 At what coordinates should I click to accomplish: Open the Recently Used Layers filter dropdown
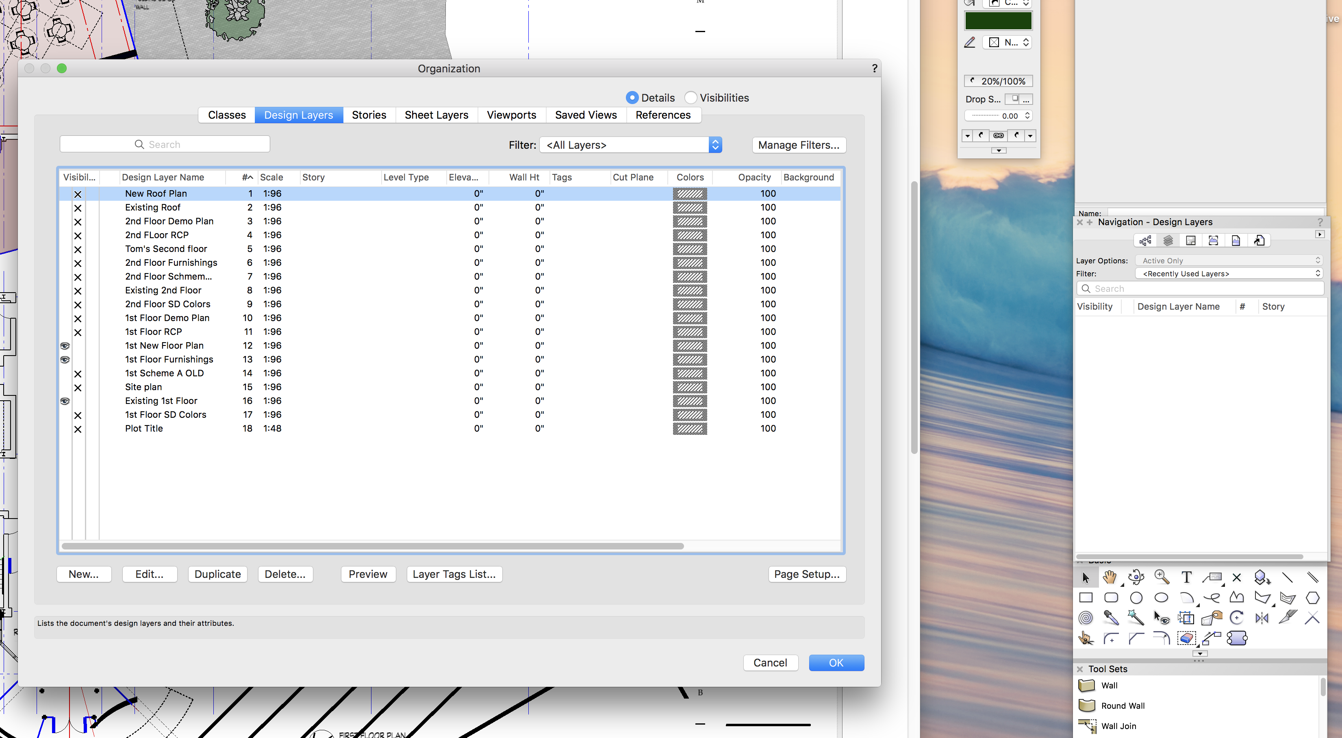coord(1229,273)
